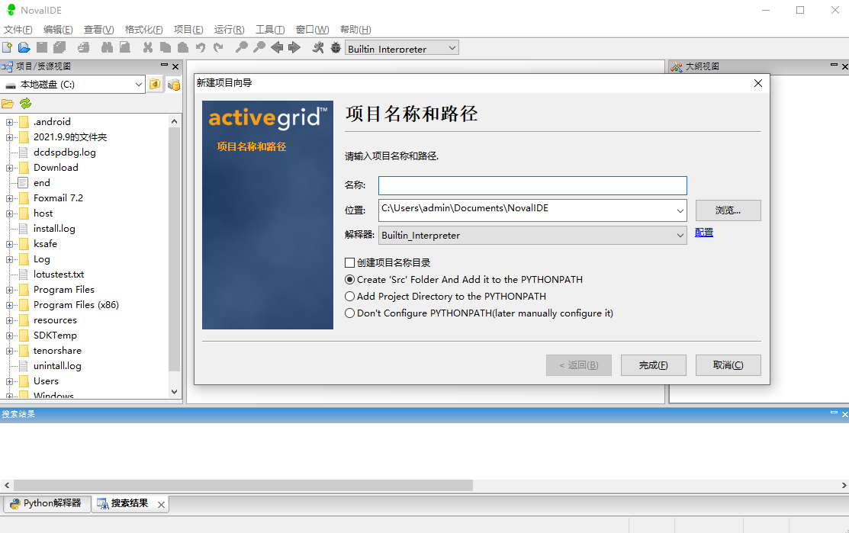Close the new project wizard dialog
Image resolution: width=849 pixels, height=533 pixels.
point(758,83)
